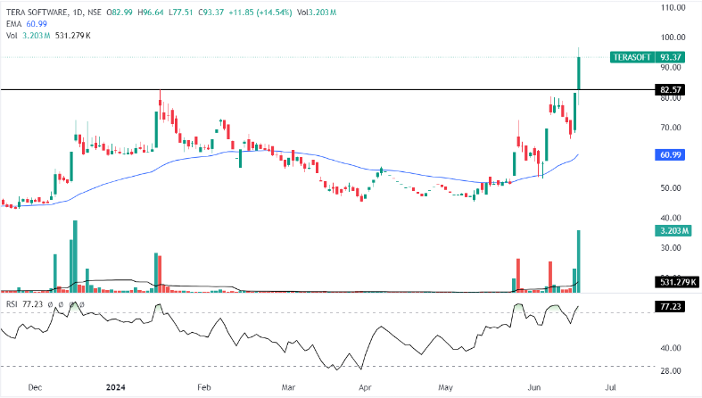This screenshot has height=398, width=702.
Task: Click the tall green breakout candle
Action: click(579, 73)
